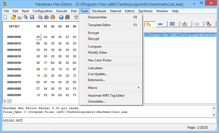Expand the Macro submenu arrow
This screenshot has width=219, height=133.
(x=138, y=88)
